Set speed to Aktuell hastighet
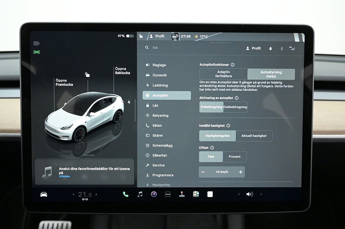The height and width of the screenshot is (229, 345). [254, 136]
